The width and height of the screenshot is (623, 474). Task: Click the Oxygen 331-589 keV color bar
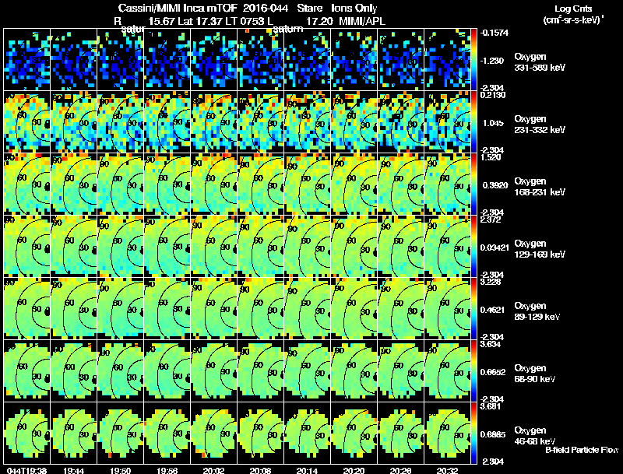(x=473, y=59)
